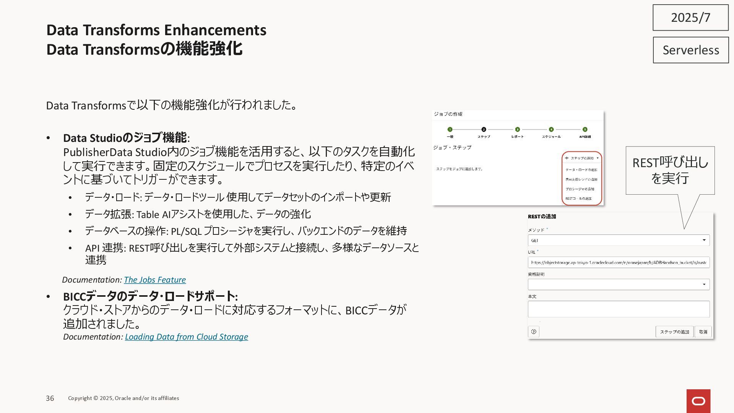Click the 2025/7 date box
734x413 pixels.
(690, 18)
